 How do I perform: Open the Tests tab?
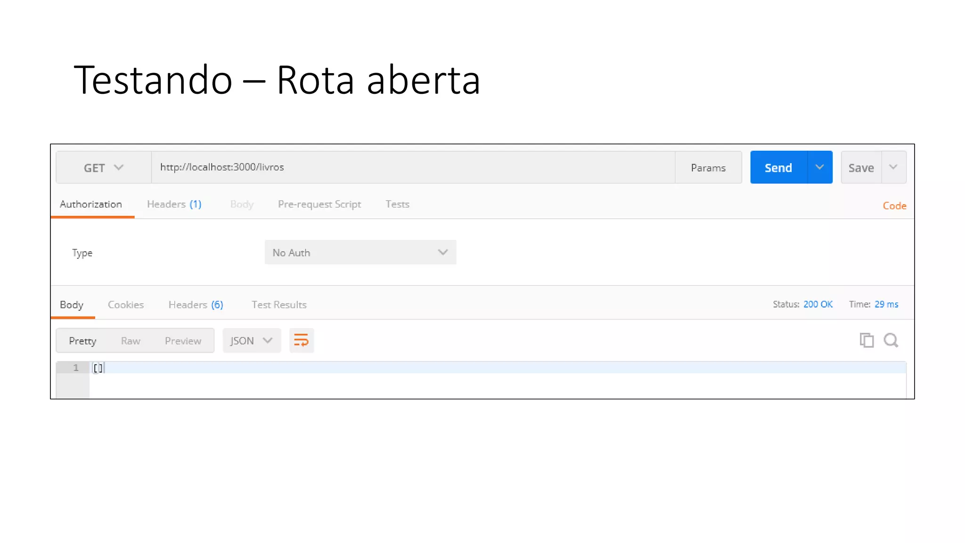click(x=397, y=204)
